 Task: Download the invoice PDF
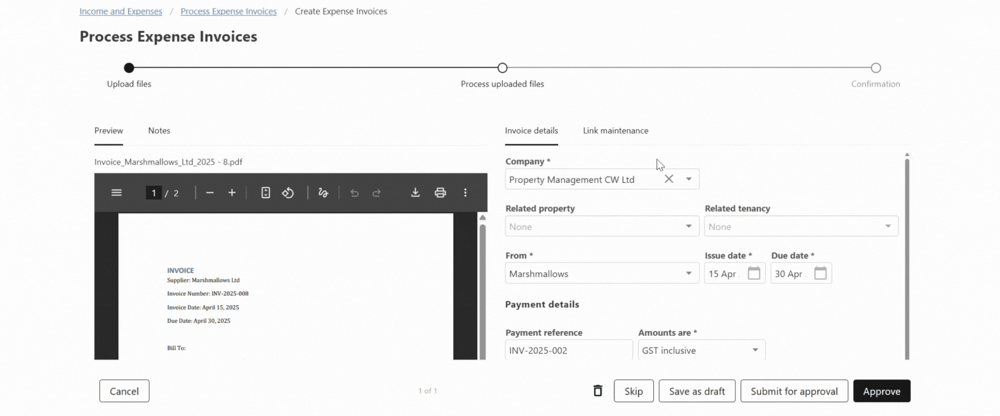(415, 193)
